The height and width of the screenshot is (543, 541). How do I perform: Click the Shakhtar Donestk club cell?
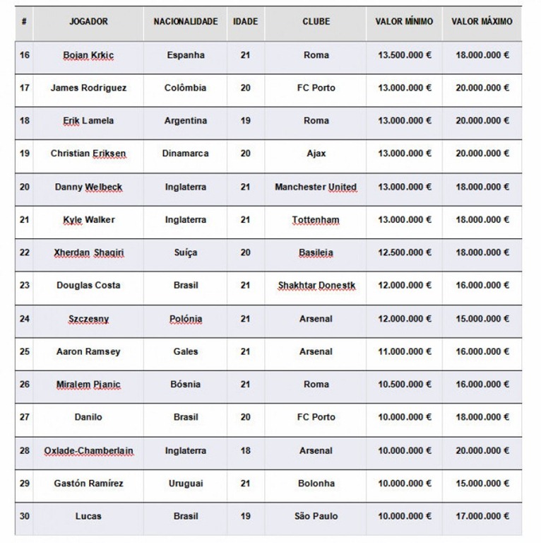(316, 286)
